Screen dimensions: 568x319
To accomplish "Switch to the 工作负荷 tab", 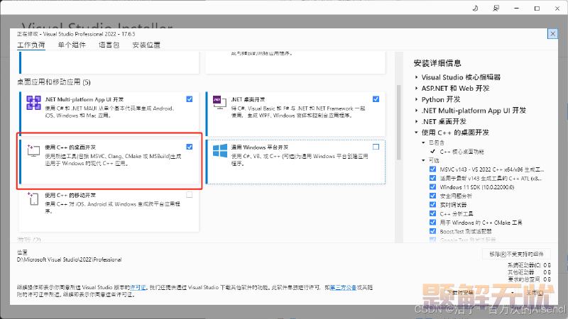I will (31, 45).
